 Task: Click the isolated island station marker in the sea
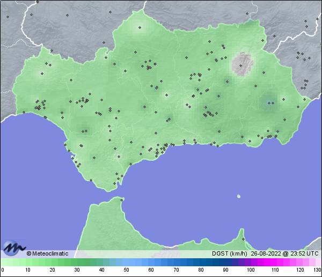coord(238,196)
